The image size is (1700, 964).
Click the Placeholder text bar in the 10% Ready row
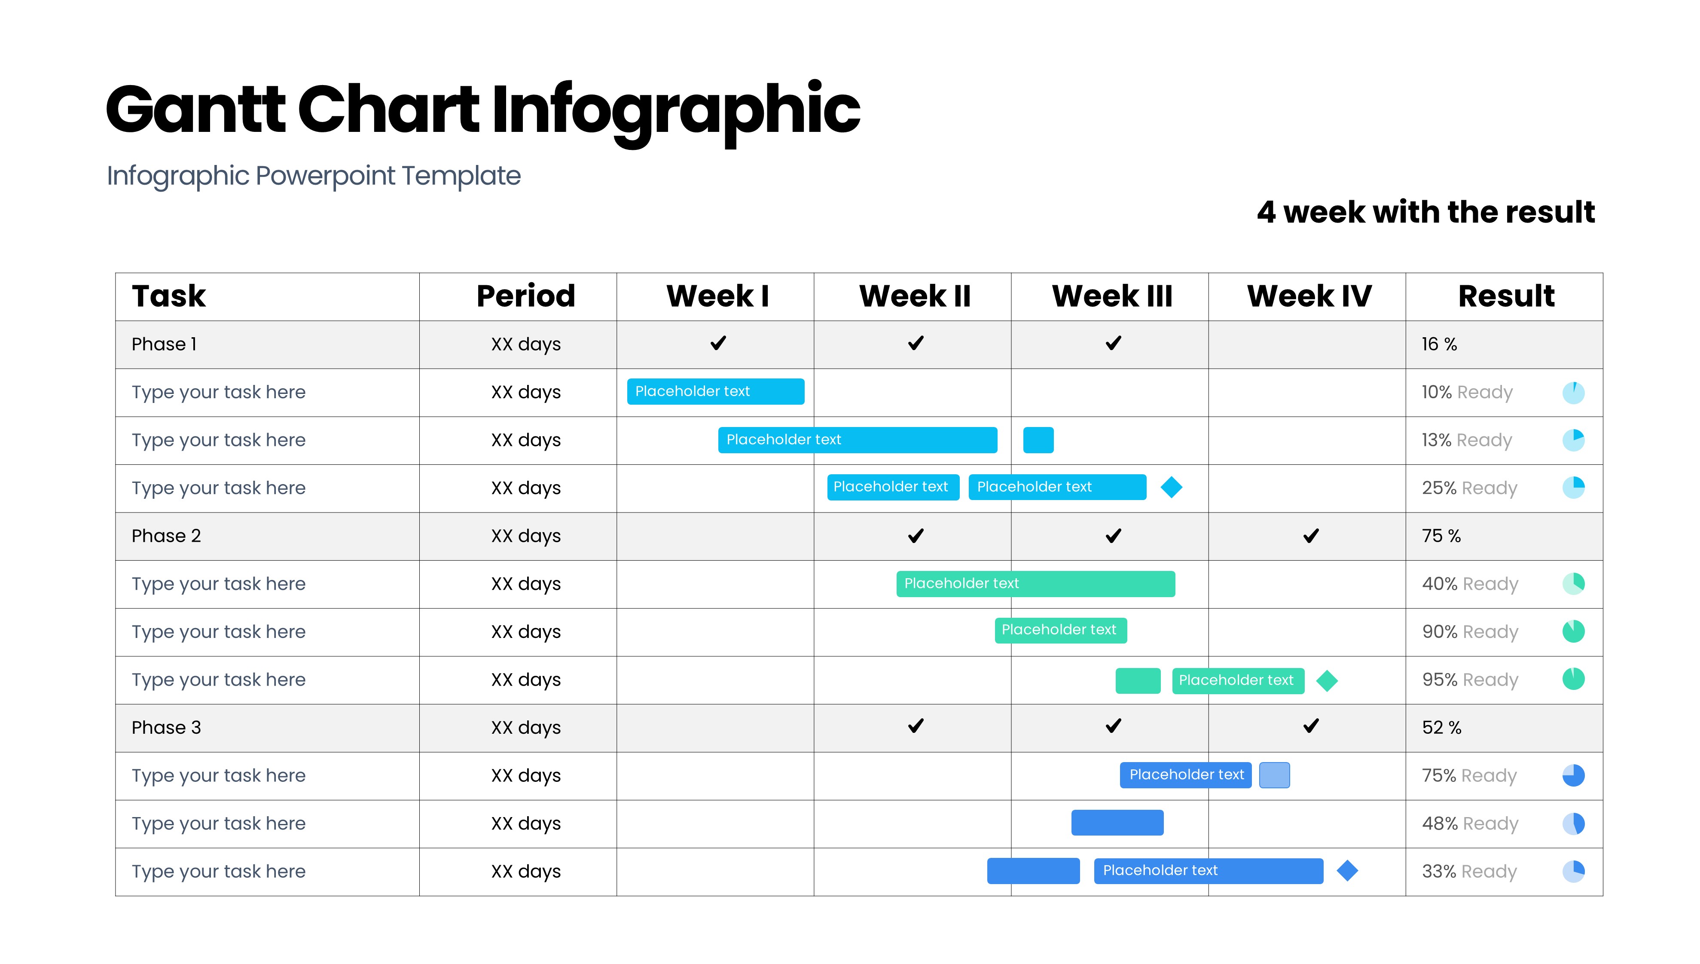715,391
